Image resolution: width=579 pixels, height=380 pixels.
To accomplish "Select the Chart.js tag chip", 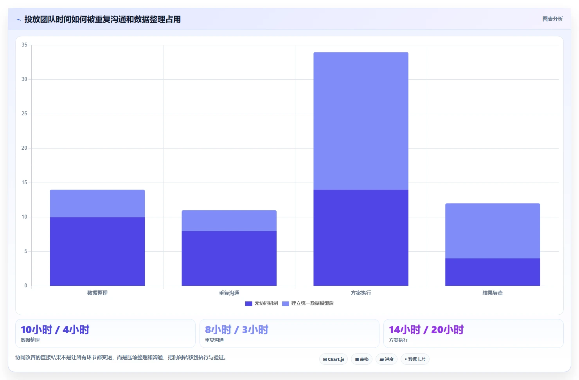I will [333, 359].
